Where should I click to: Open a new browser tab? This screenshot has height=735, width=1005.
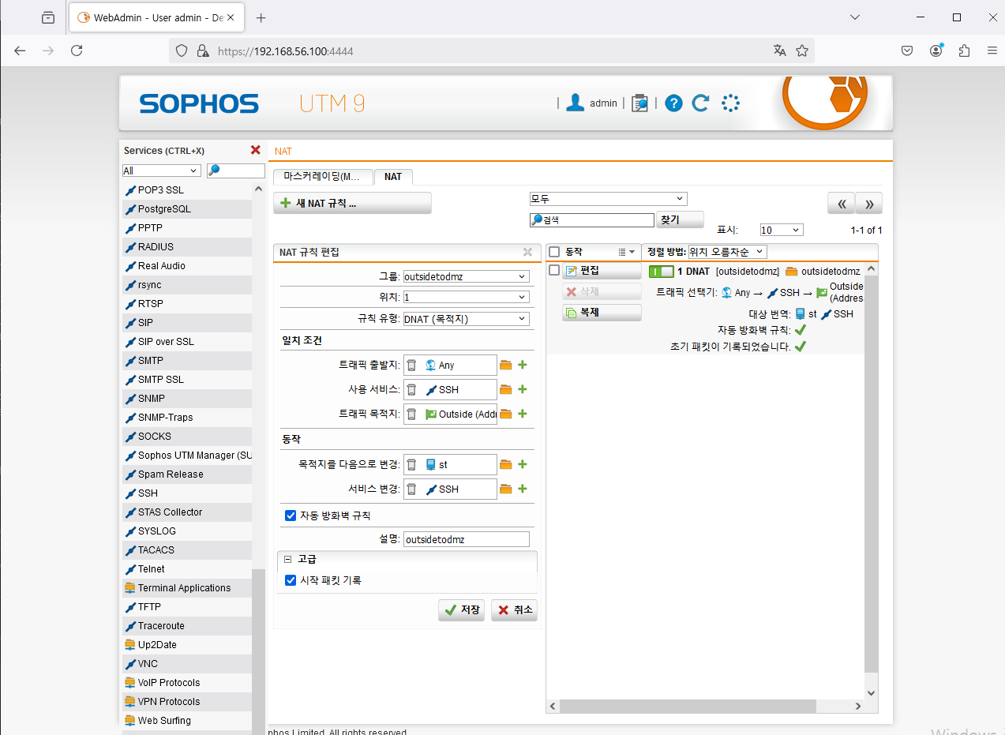261,17
